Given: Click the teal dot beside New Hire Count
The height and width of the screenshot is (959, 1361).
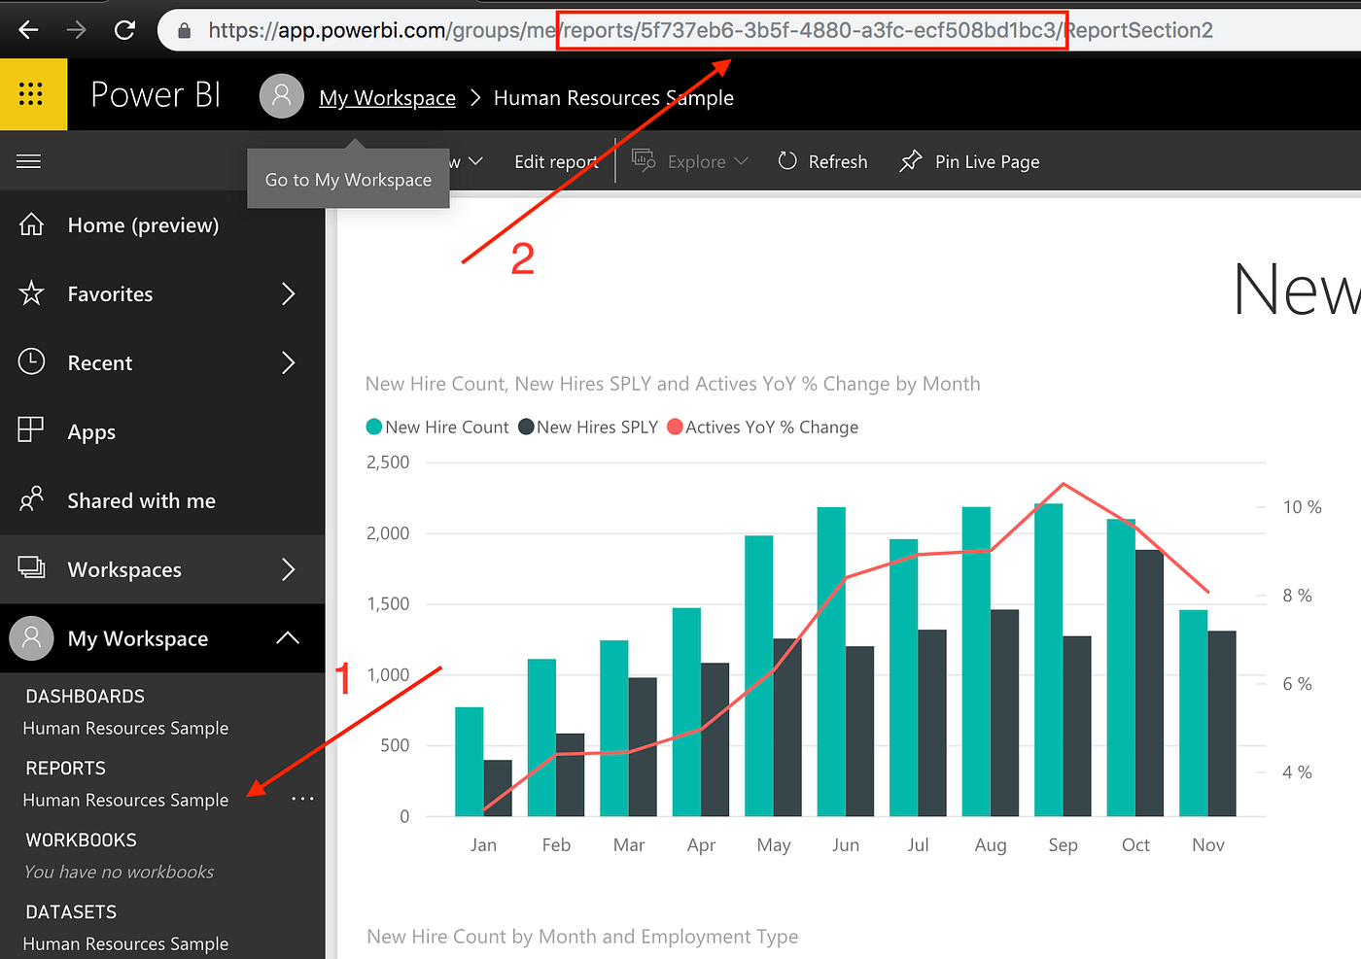Looking at the screenshot, I should click(x=373, y=427).
